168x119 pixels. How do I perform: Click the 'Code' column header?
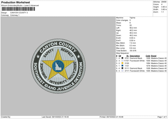pos(148,56)
